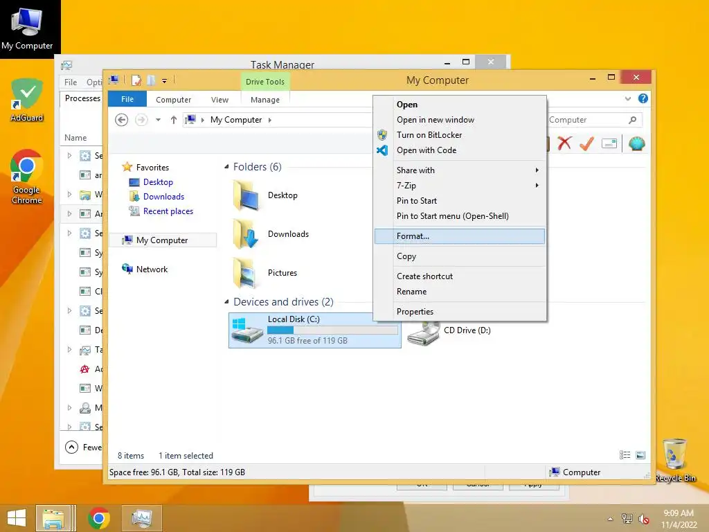Click the search magnifier in Explorer

coord(632,120)
